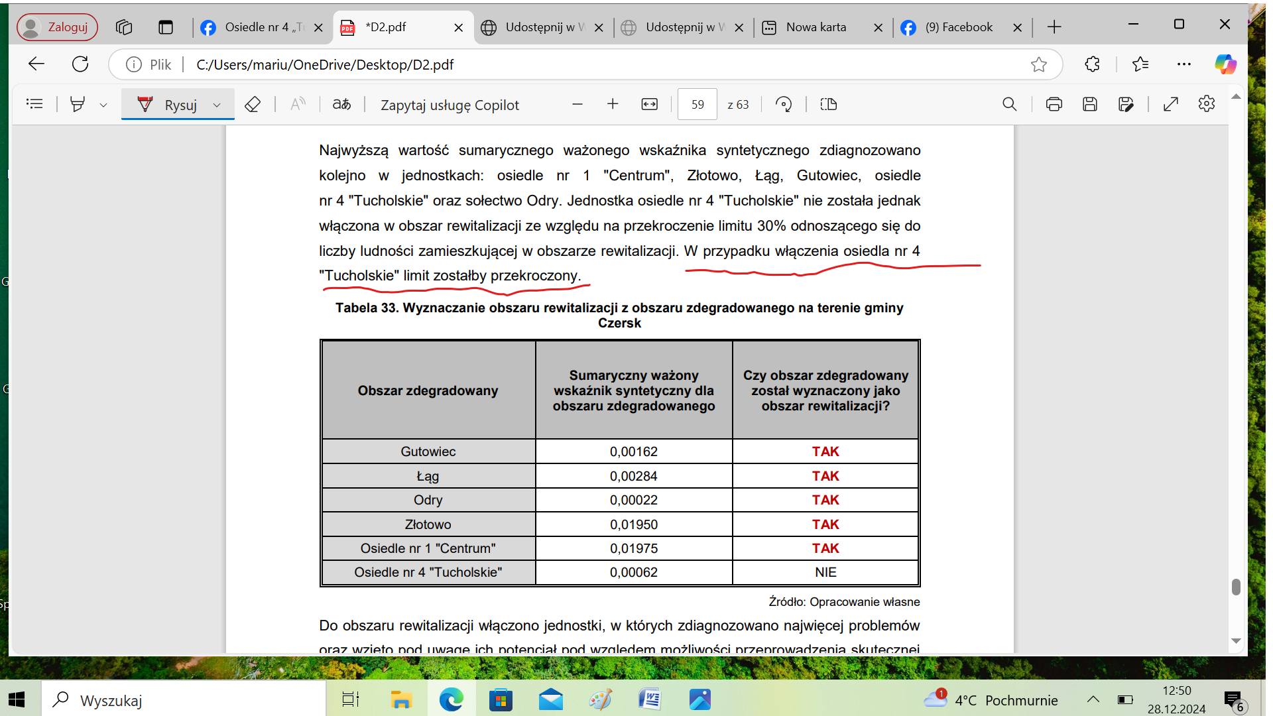Image resolution: width=1273 pixels, height=716 pixels.
Task: Open the Windows Start menu
Action: [x=16, y=699]
